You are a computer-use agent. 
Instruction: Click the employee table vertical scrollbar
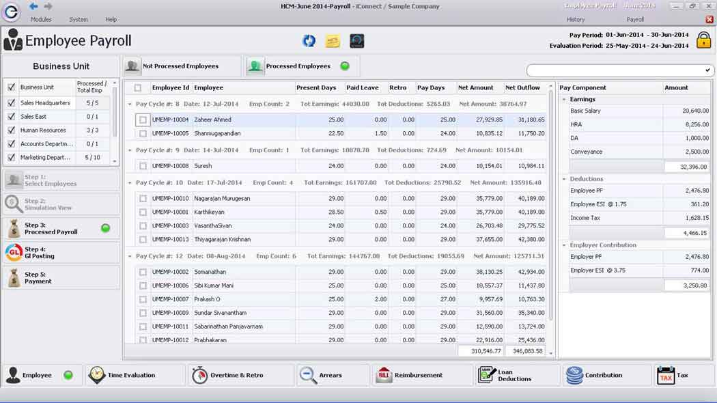coord(550,205)
